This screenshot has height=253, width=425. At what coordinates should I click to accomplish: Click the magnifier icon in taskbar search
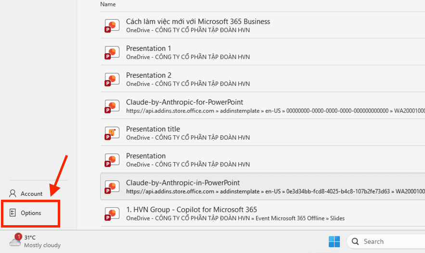(x=355, y=241)
